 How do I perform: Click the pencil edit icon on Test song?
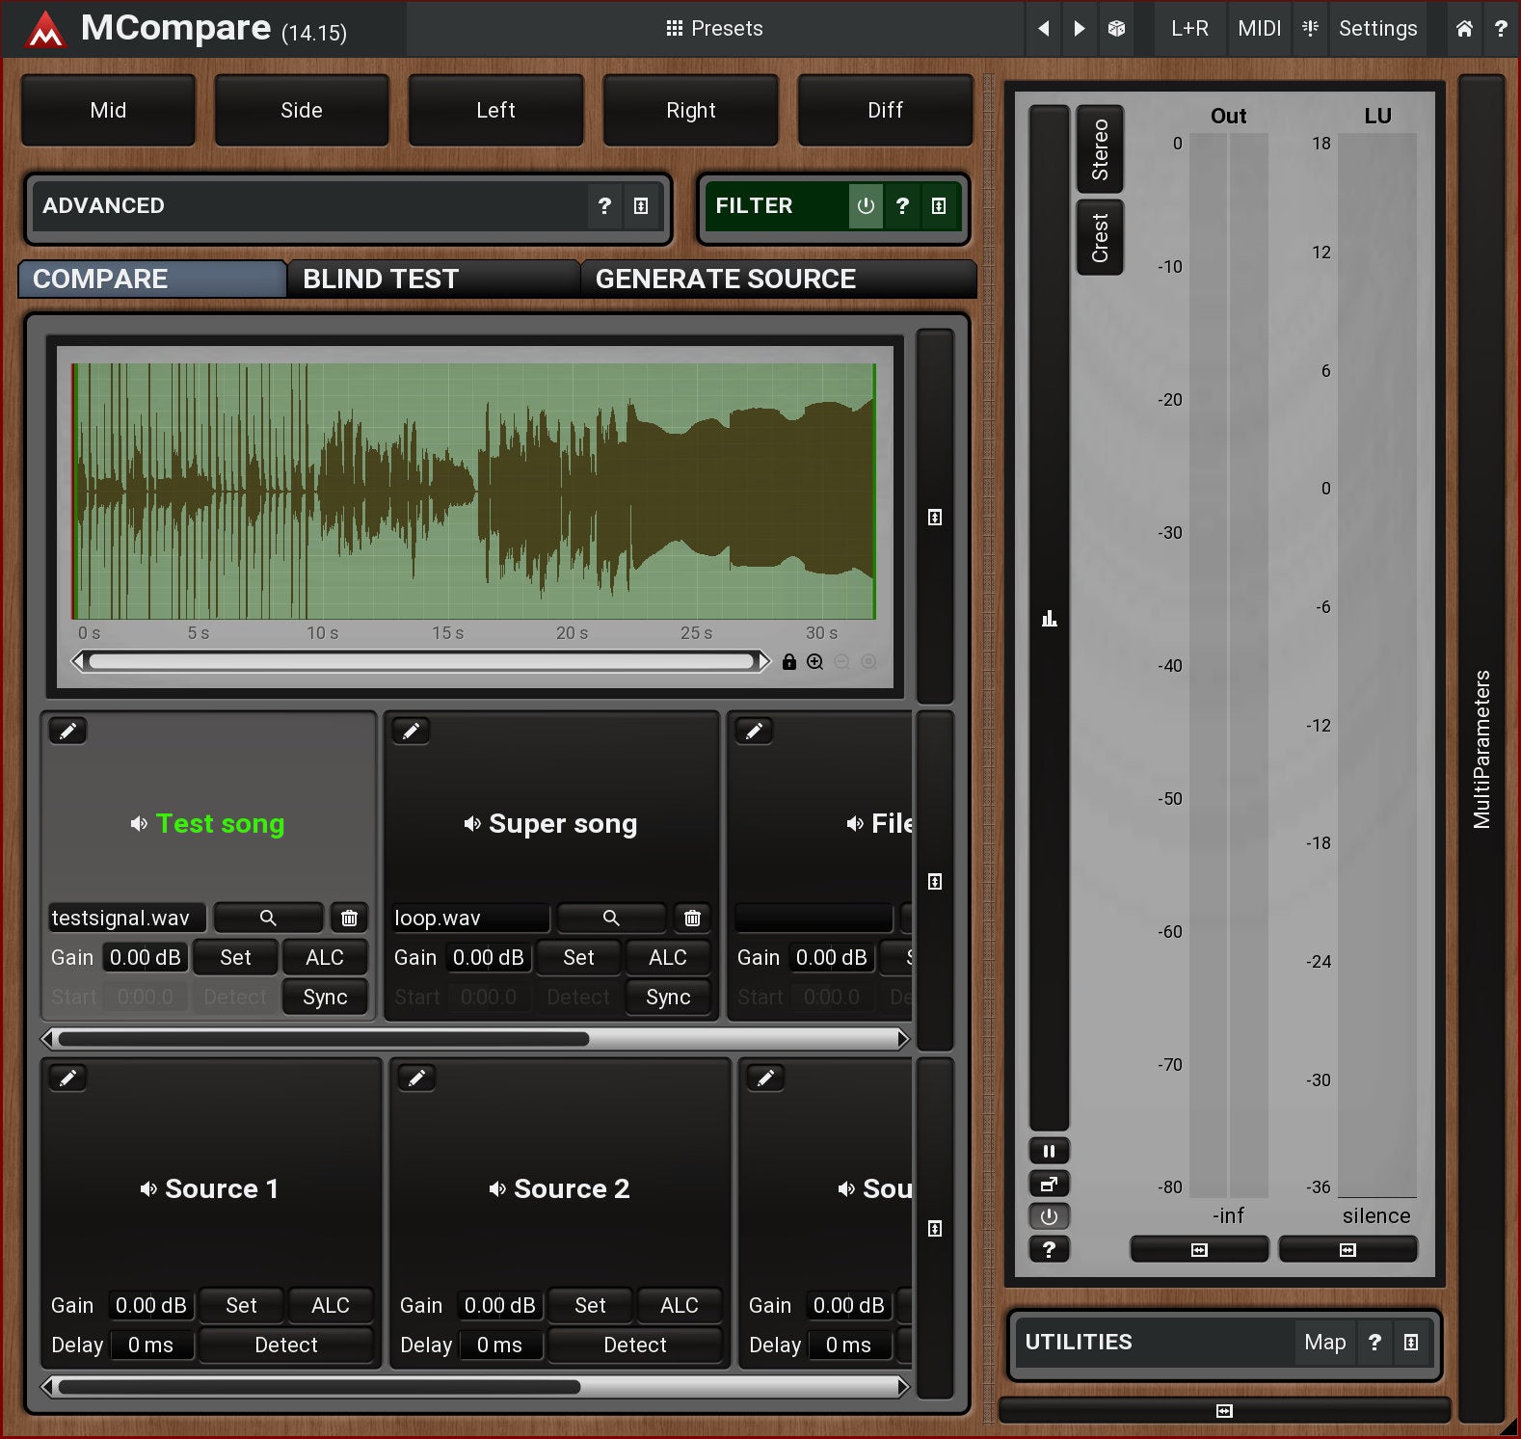coord(67,732)
